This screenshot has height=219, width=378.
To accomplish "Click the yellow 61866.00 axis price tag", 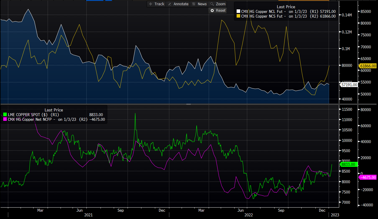I will [x=368, y=66].
